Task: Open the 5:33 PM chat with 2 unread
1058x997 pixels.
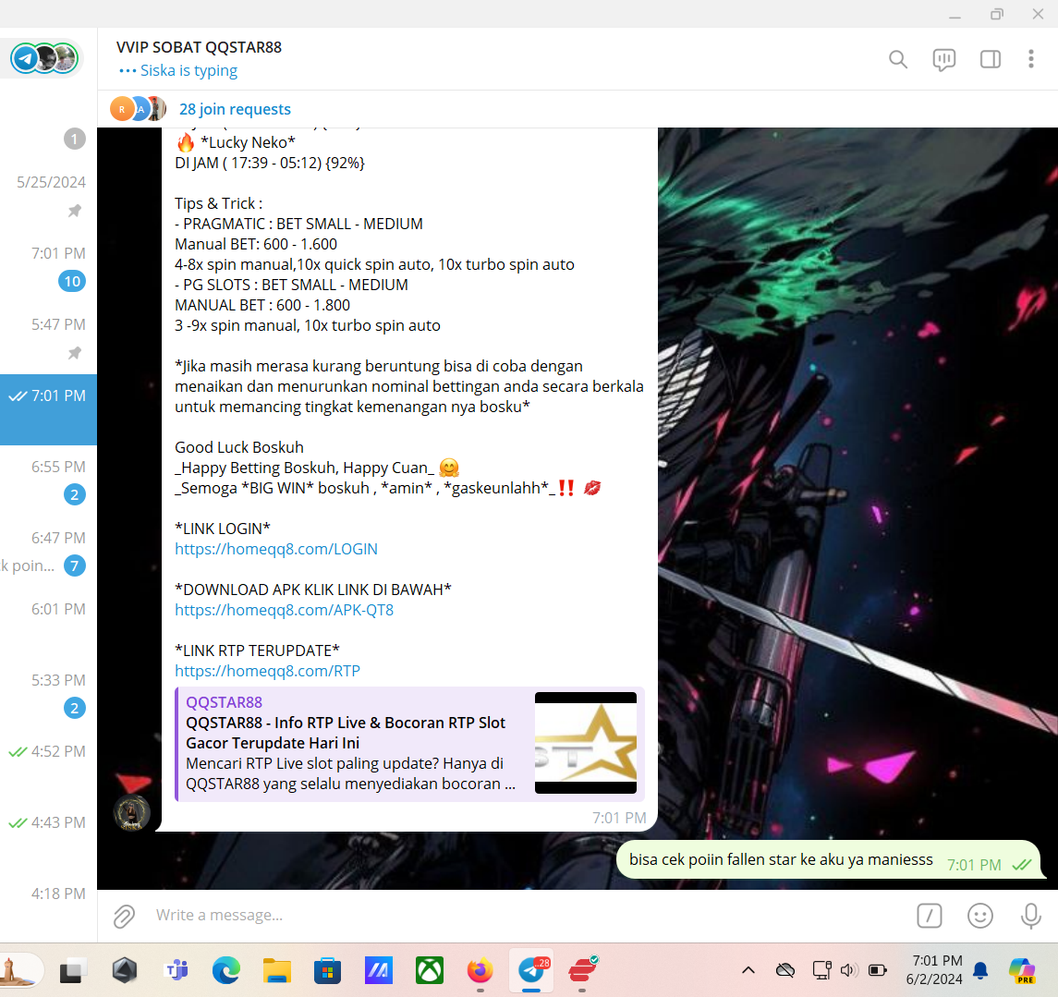Action: pos(49,694)
